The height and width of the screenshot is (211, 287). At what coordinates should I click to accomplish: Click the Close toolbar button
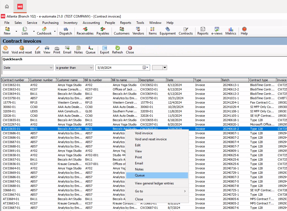point(130,50)
